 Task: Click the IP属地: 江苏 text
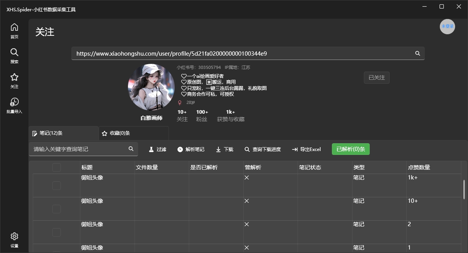[x=238, y=67]
